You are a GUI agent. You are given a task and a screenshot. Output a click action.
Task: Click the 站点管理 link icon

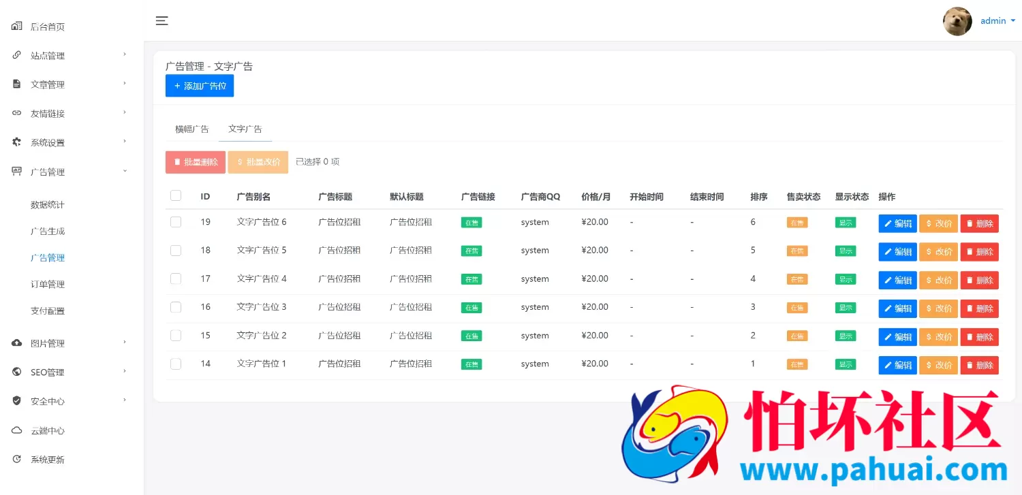(x=17, y=55)
